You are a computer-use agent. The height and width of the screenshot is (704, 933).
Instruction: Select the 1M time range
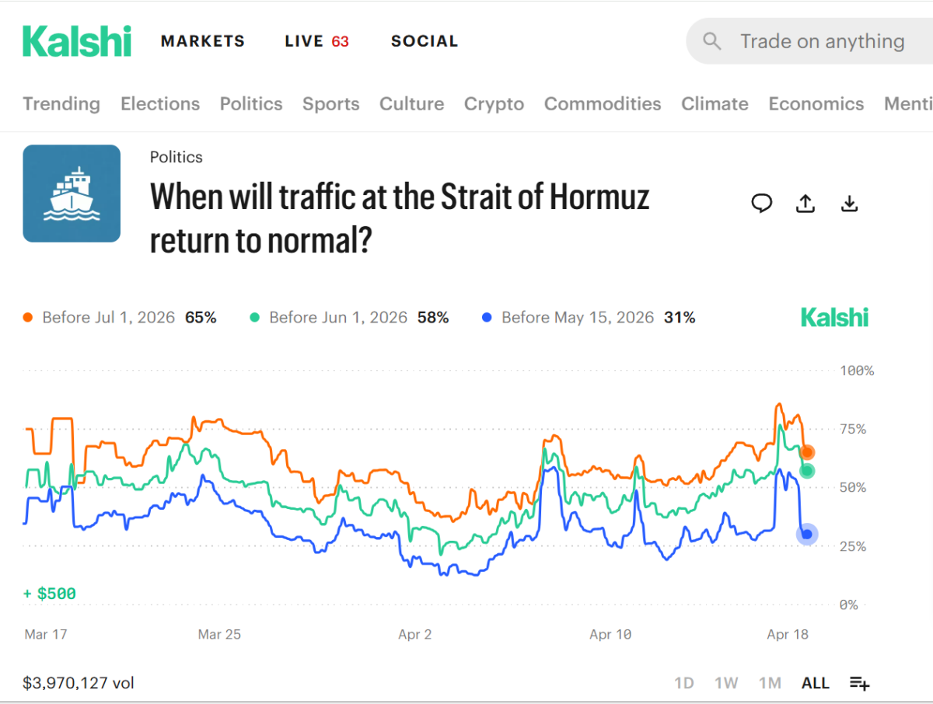tap(770, 683)
